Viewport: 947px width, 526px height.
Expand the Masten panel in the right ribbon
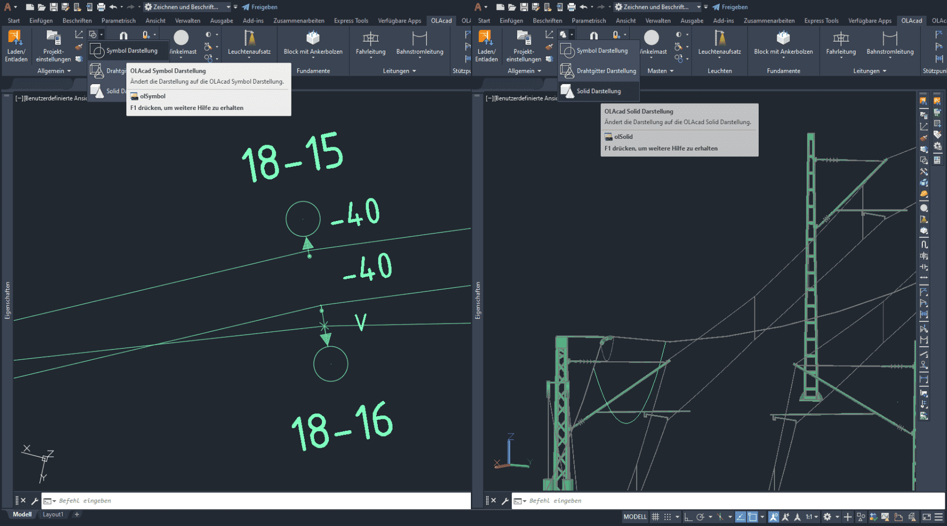660,71
